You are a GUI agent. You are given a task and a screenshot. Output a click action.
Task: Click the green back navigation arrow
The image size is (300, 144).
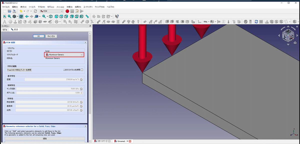pos(26,16)
